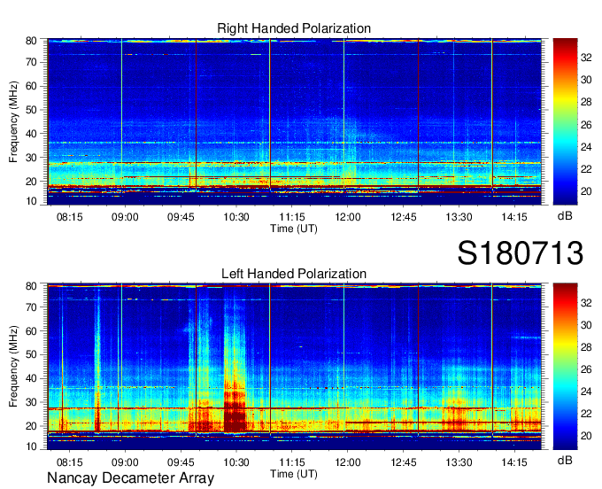Click "09:00" time tick on Left Handed plot
Viewport: 602px width, 489px height.
[x=125, y=462]
